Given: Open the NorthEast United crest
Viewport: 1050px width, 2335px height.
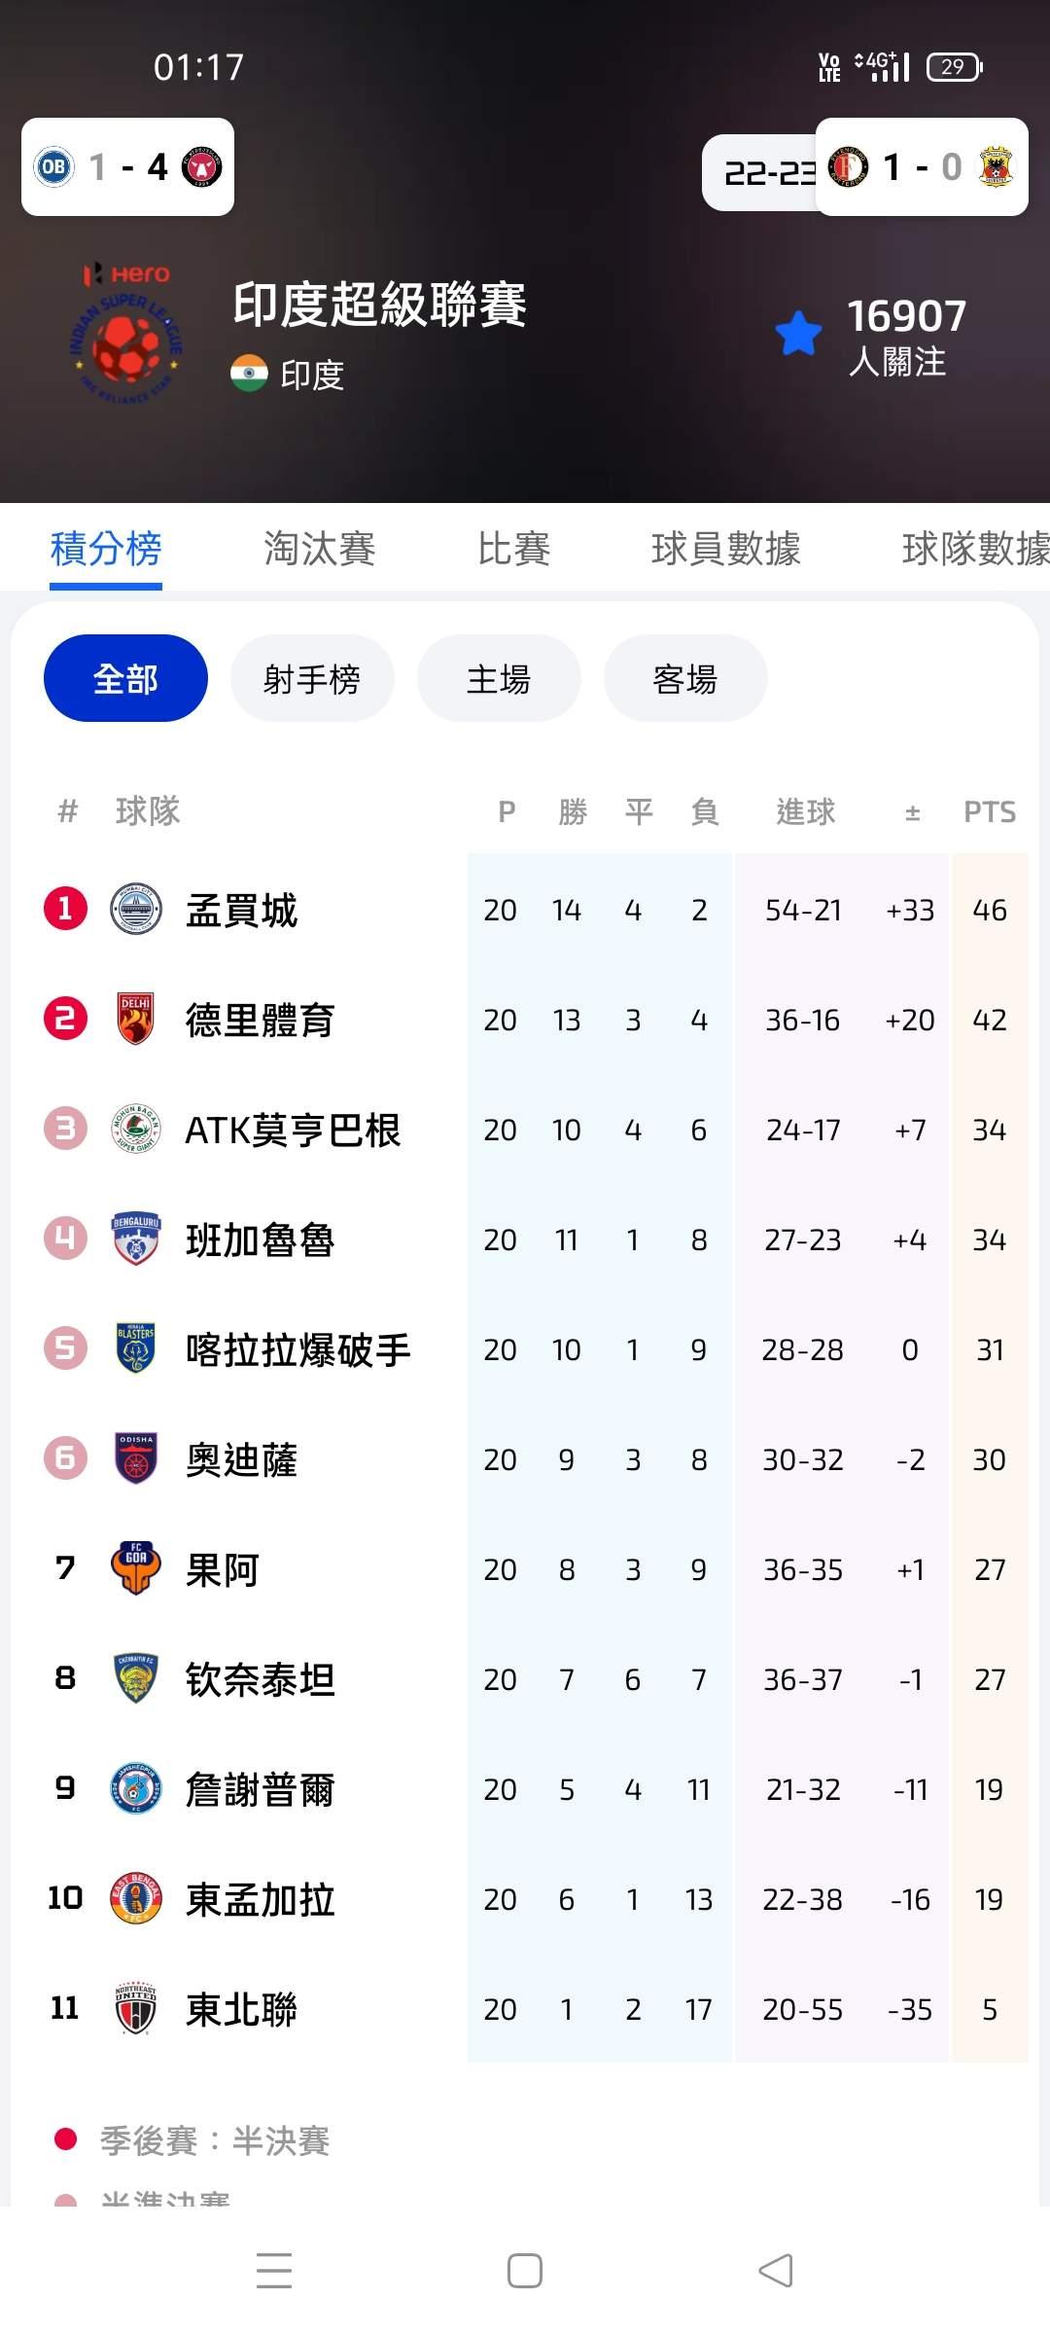Looking at the screenshot, I should point(136,2008).
